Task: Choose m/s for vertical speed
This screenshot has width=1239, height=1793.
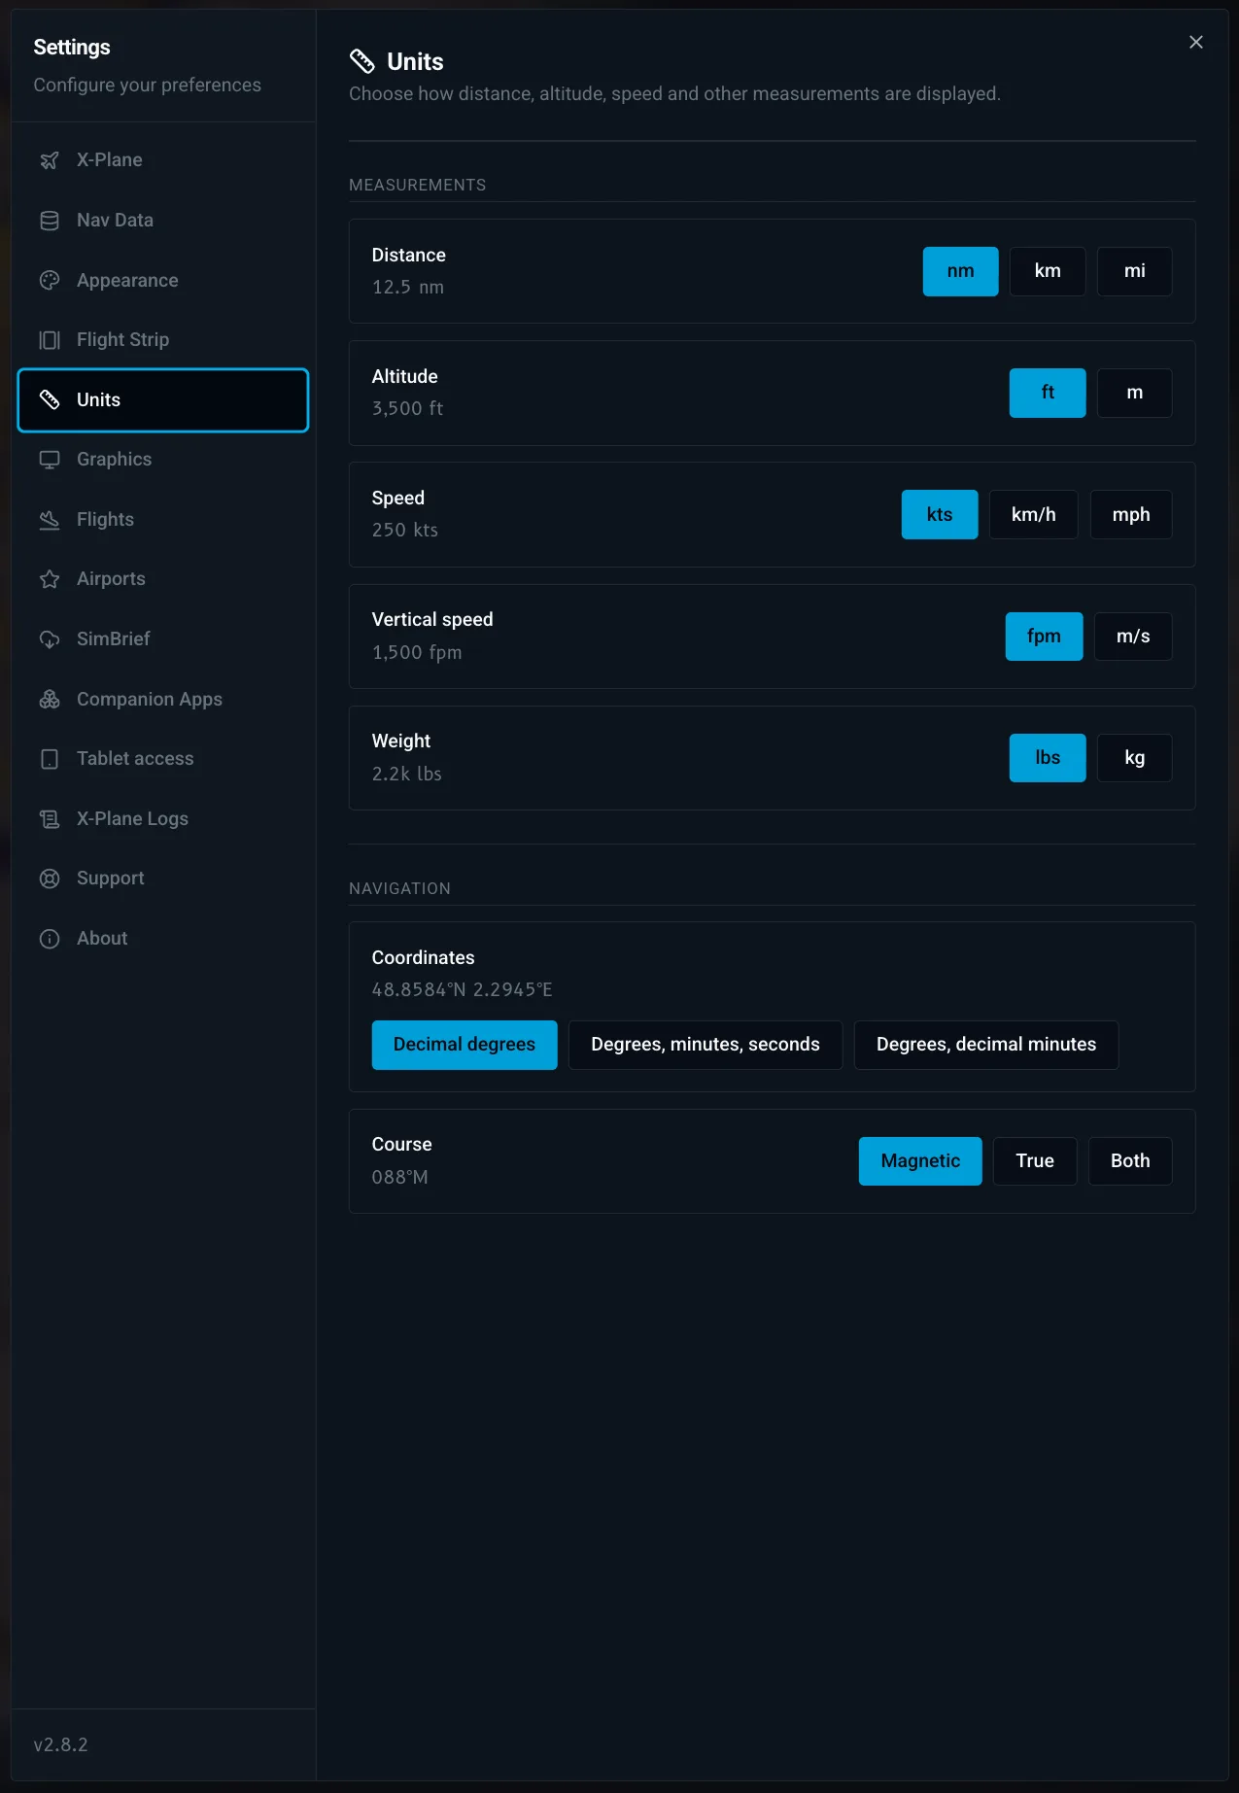Action: pos(1133,637)
